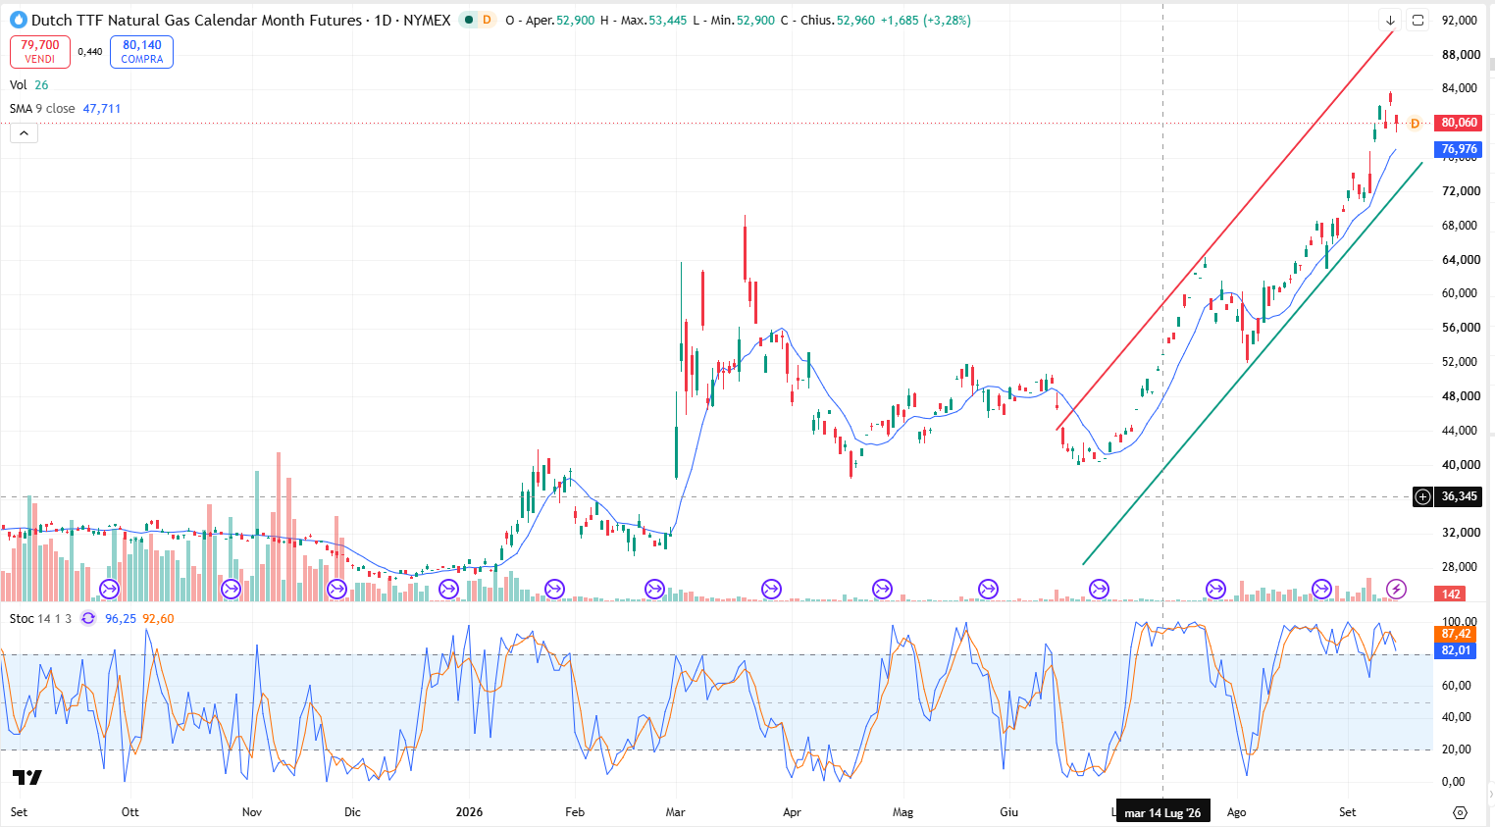The height and width of the screenshot is (827, 1495).
Task: Select the SMA 9 close indicator legend
Action: [42, 109]
